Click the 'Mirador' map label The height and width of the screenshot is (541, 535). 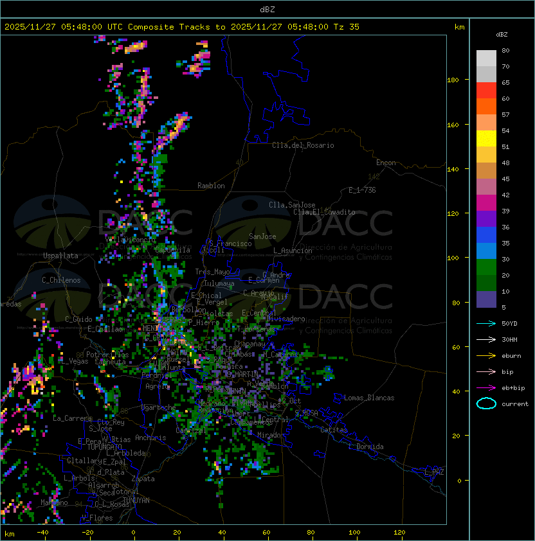(x=271, y=435)
